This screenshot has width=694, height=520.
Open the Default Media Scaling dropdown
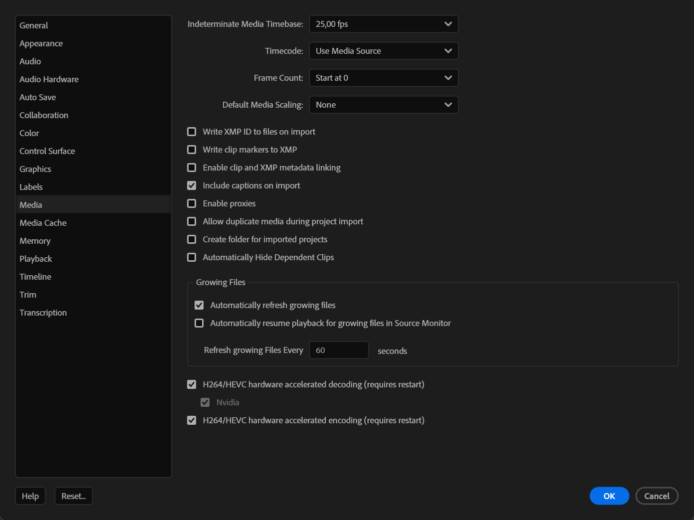[383, 105]
